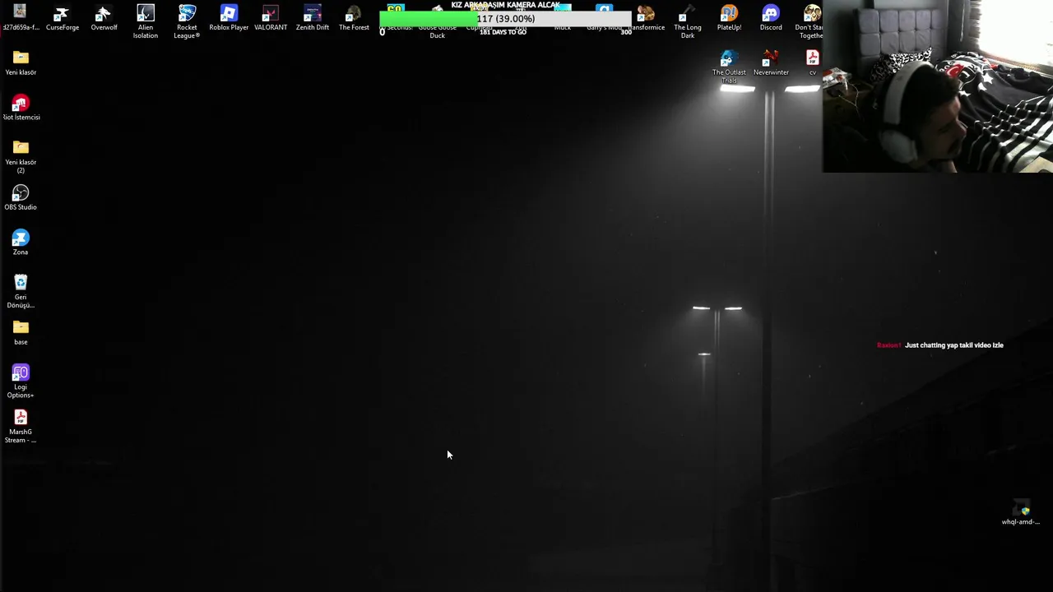
Task: Select the d27d659a-f image file icon
Action: click(x=20, y=18)
